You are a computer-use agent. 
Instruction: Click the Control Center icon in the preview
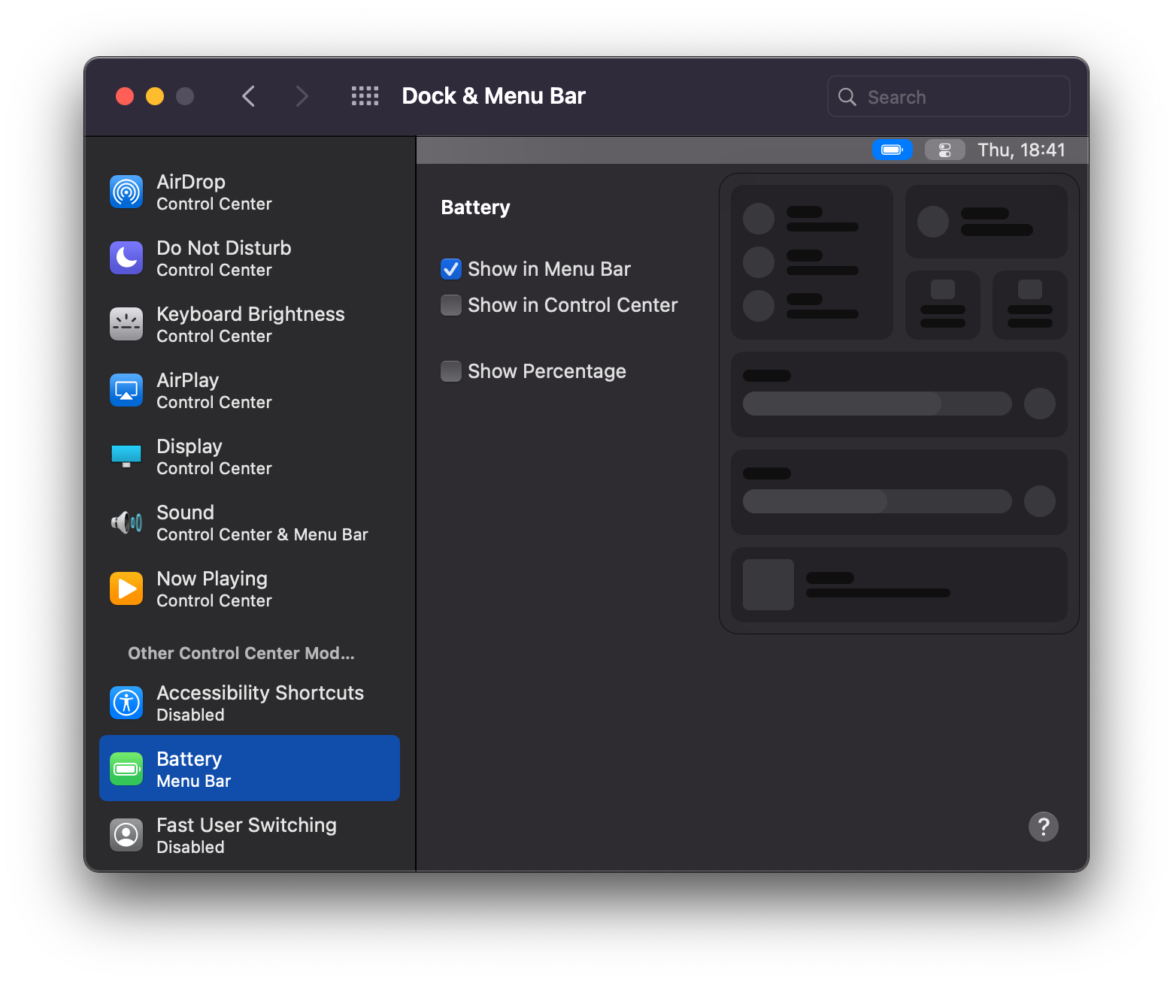[944, 150]
